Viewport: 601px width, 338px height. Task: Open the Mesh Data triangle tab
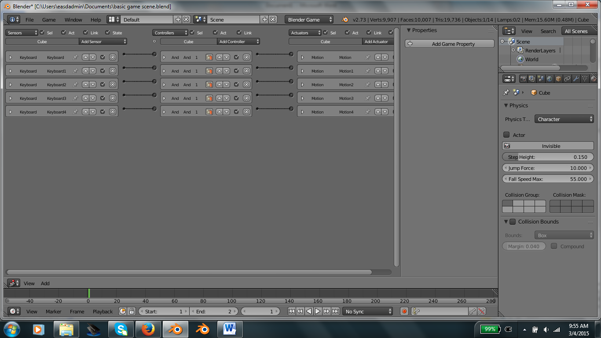click(585, 79)
